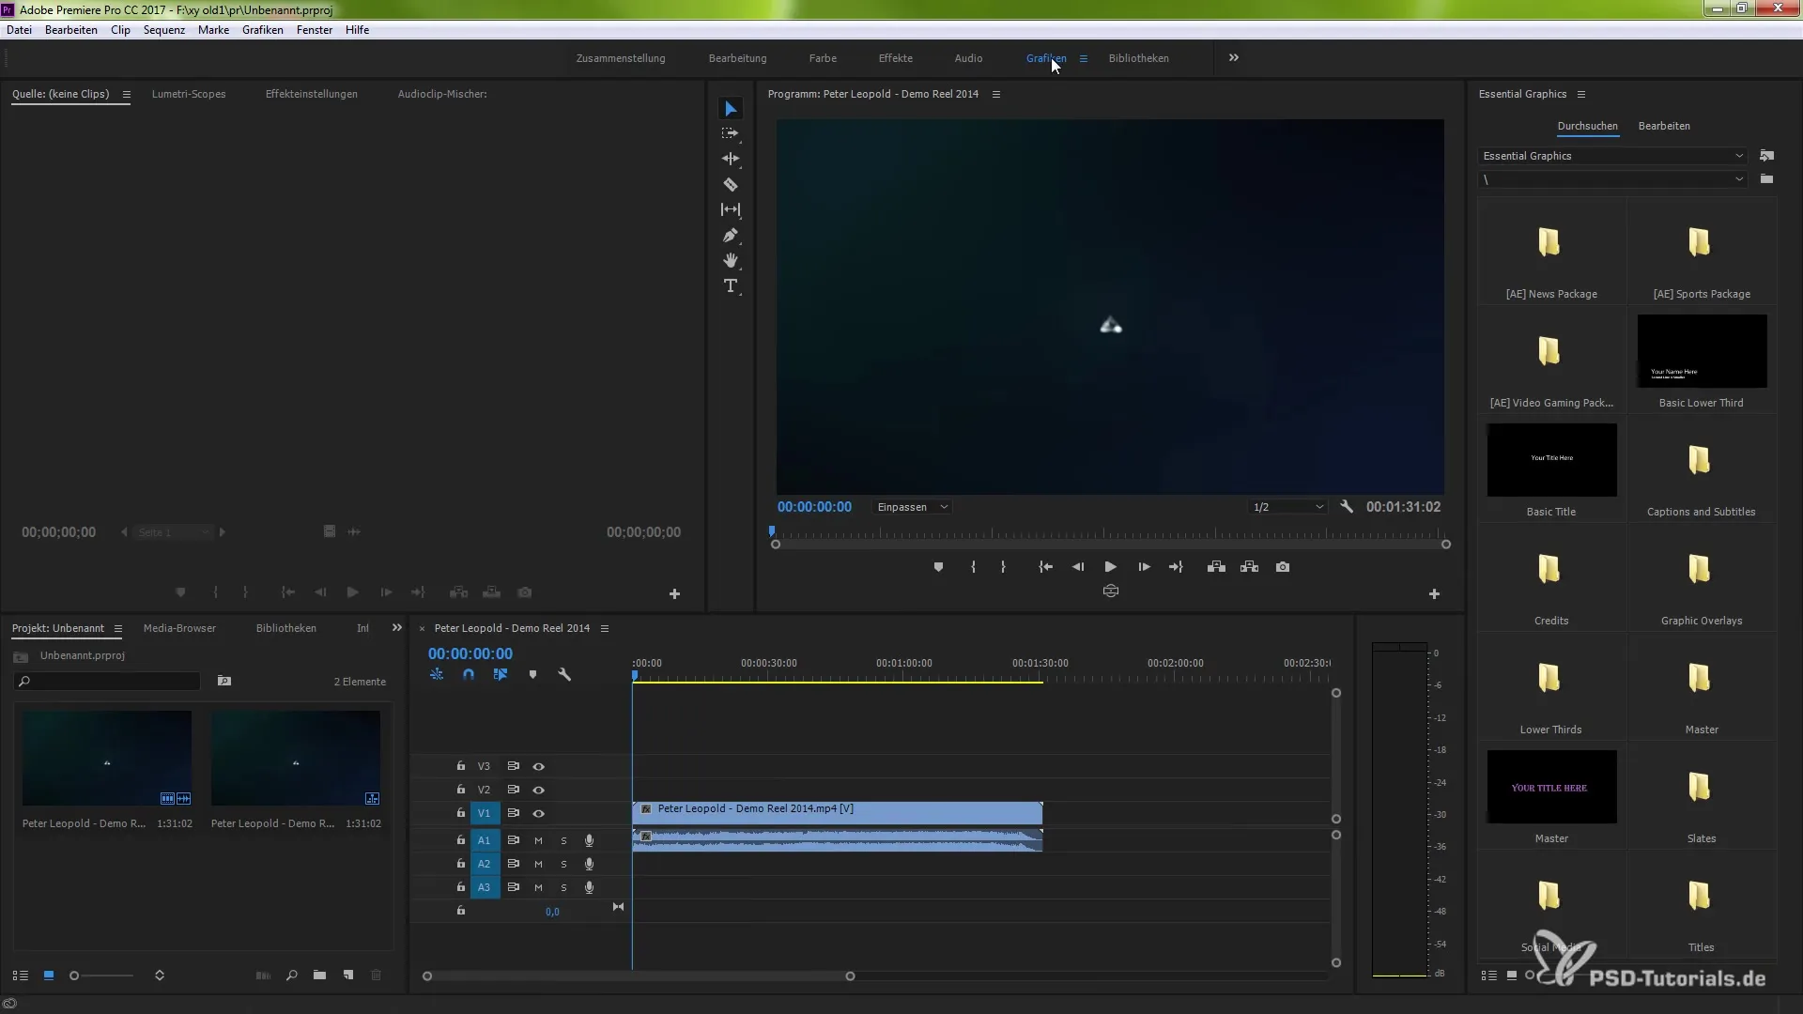The width and height of the screenshot is (1803, 1014).
Task: Toggle V1 track output eye
Action: point(538,814)
